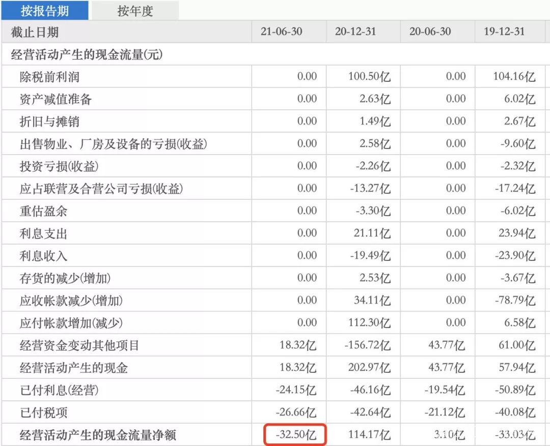The height and width of the screenshot is (446, 550).
Task: Click the 61.00亿 working capital value
Action: coord(517,345)
